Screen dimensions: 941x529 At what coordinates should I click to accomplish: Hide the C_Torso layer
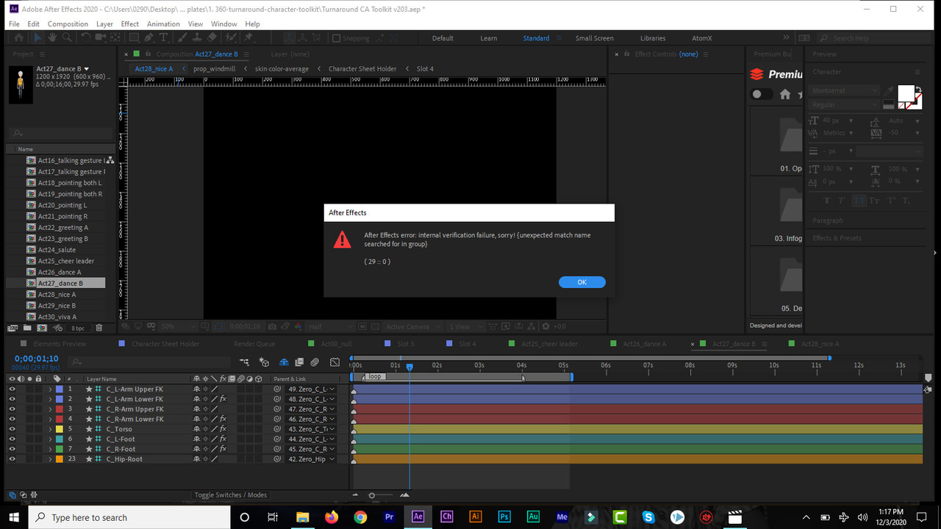(12, 429)
